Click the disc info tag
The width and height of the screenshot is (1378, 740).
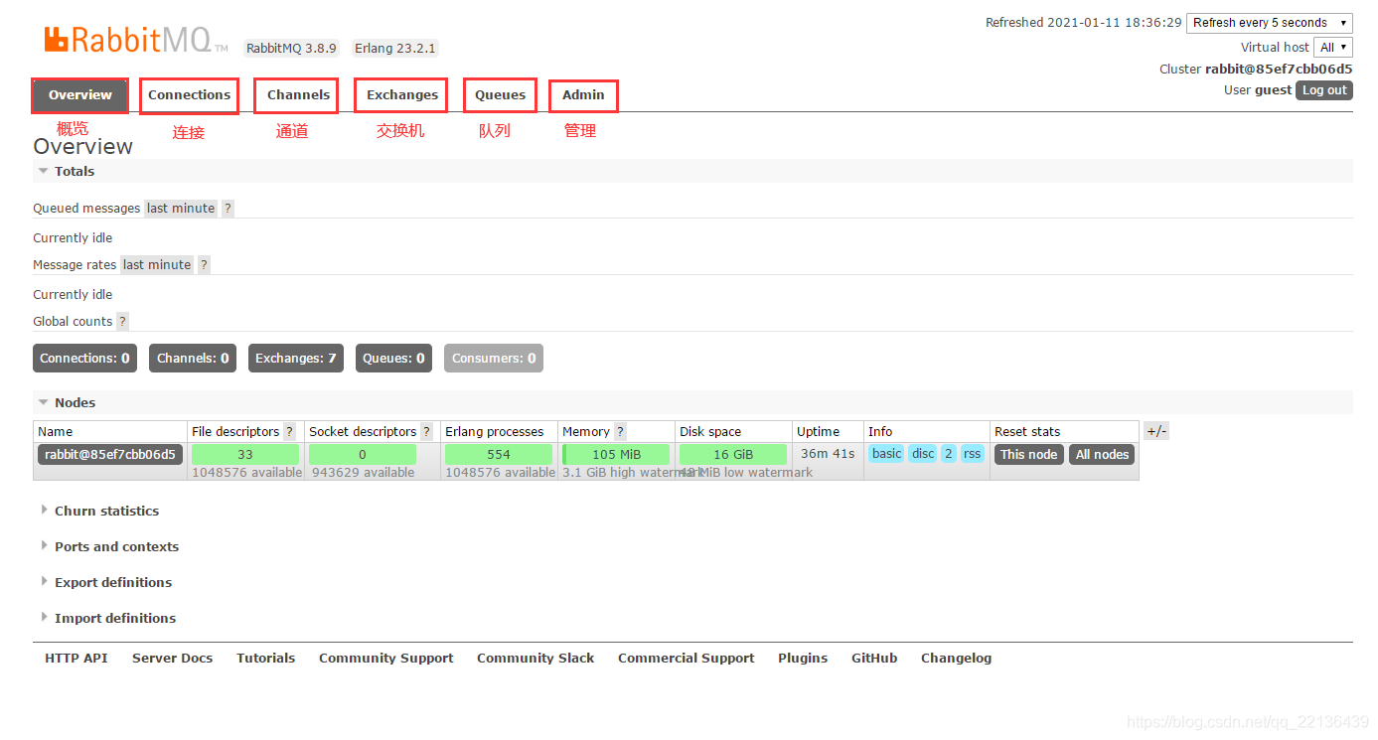coord(923,454)
